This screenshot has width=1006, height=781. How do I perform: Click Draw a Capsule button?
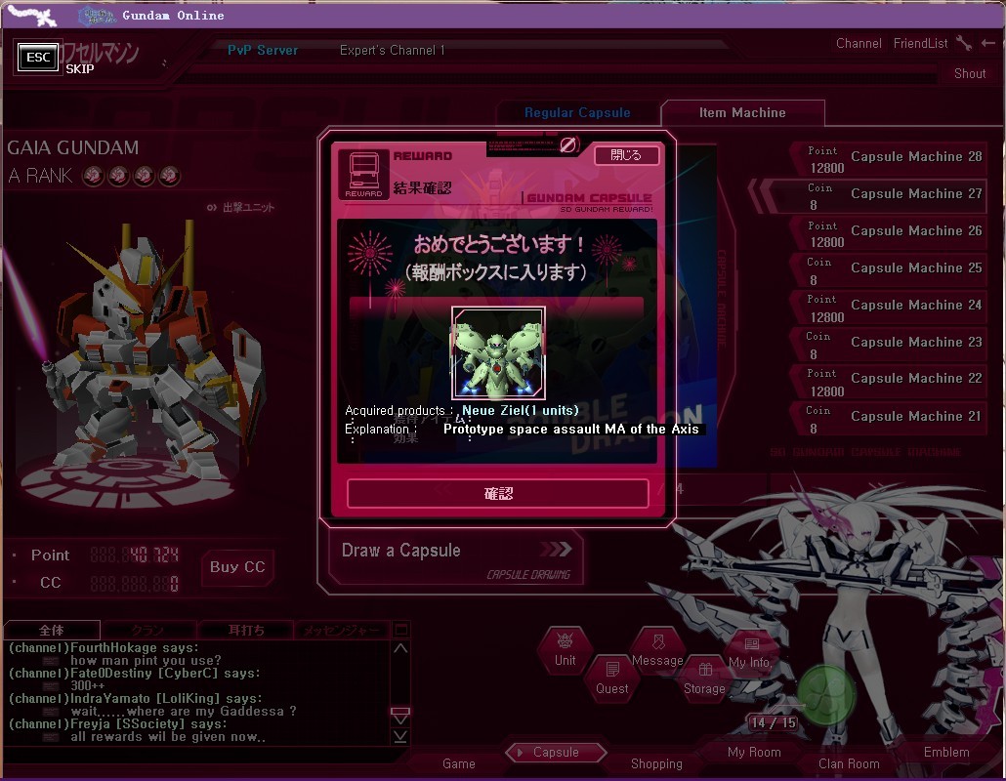(455, 556)
